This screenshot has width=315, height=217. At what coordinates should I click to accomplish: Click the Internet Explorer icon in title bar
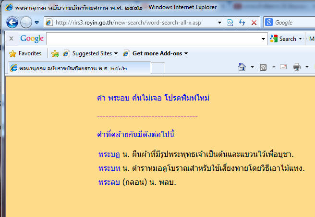(x=9, y=7)
